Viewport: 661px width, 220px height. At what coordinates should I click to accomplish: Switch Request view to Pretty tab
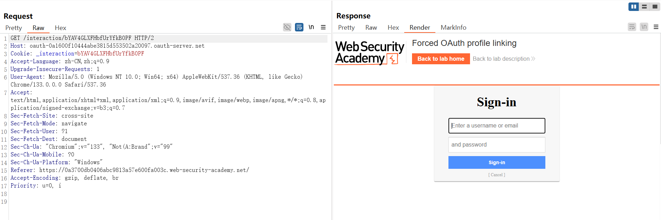(13, 28)
